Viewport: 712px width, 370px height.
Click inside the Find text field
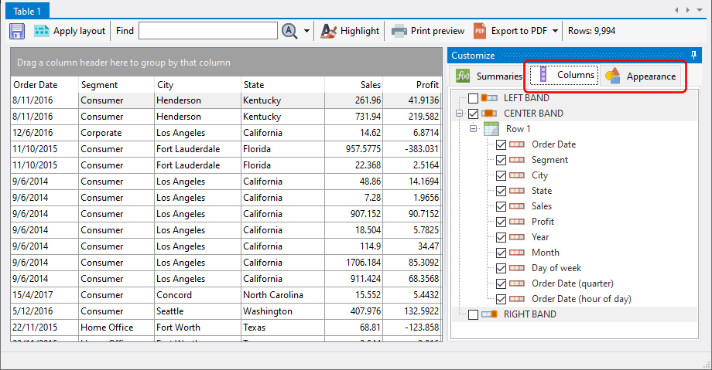[207, 31]
